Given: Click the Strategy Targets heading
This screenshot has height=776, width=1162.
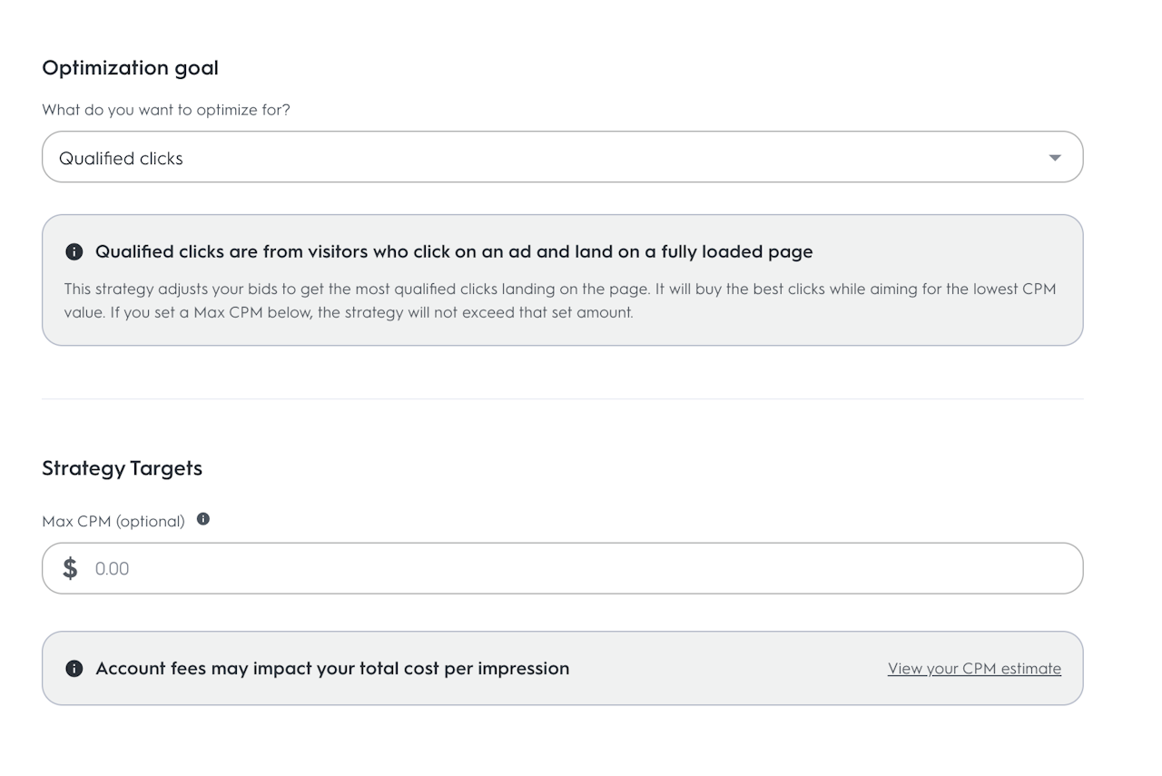Looking at the screenshot, I should 122,468.
